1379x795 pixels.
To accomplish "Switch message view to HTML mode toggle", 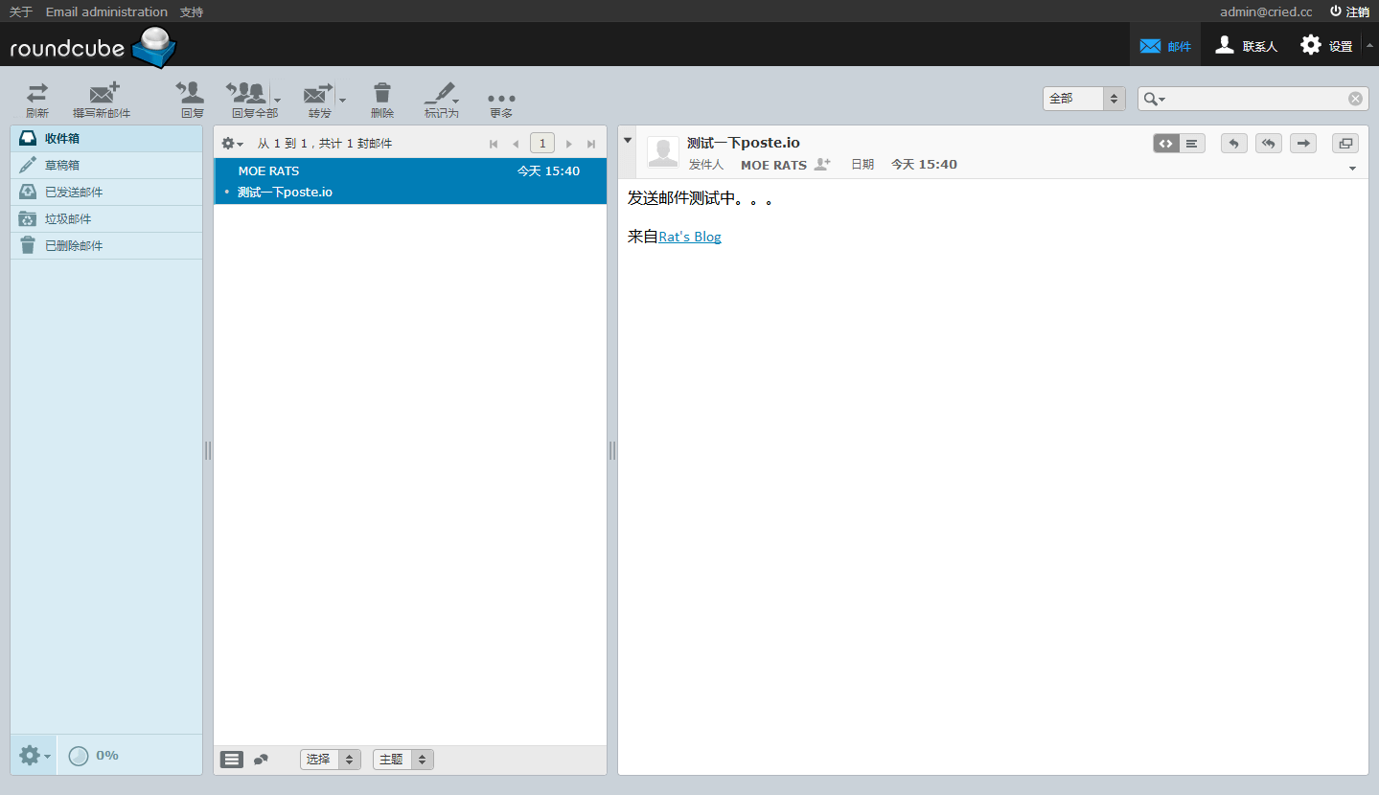I will coord(1166,144).
